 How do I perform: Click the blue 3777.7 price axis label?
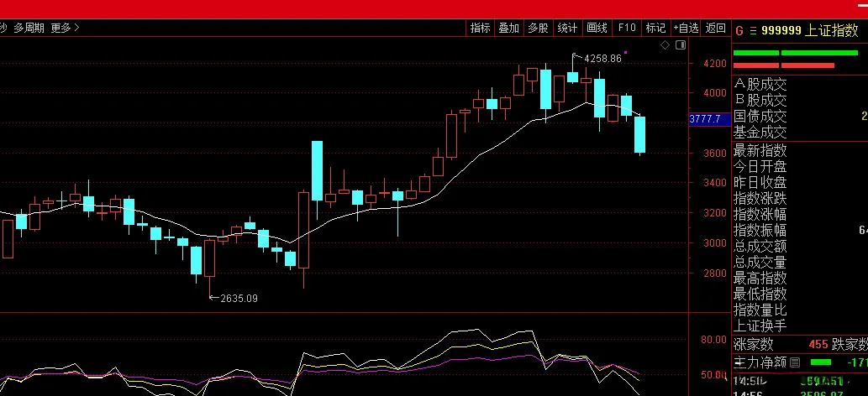(710, 119)
